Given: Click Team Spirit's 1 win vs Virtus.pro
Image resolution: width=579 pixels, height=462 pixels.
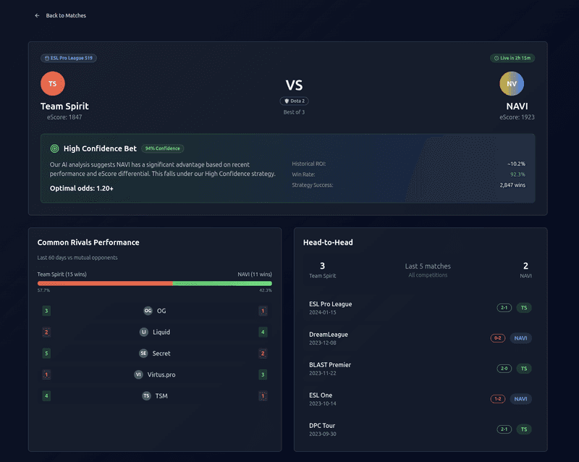Looking at the screenshot, I should pyautogui.click(x=46, y=374).
